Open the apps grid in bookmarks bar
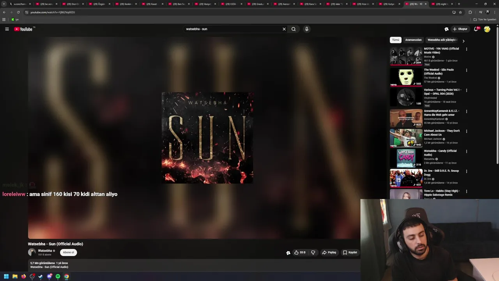The image size is (499, 281). [x=4, y=20]
